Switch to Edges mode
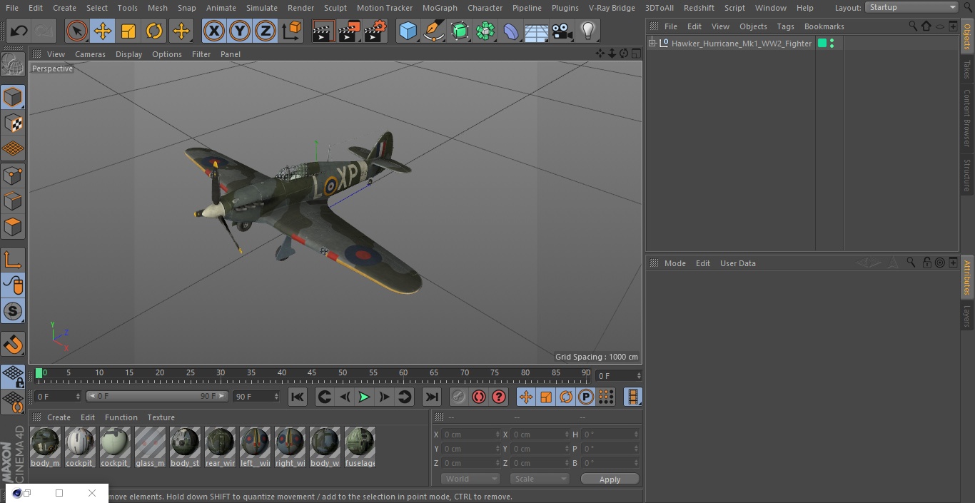975x503 pixels. tap(13, 200)
